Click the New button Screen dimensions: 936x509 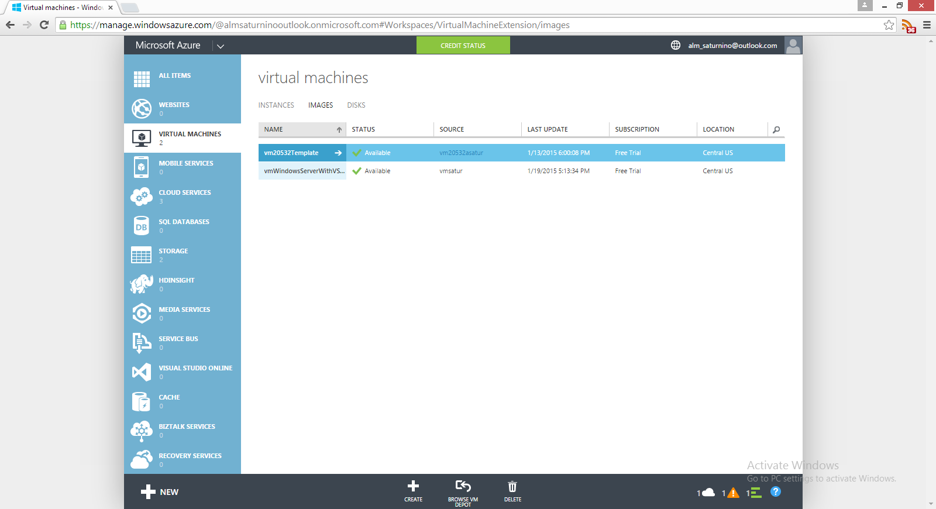[x=160, y=492]
